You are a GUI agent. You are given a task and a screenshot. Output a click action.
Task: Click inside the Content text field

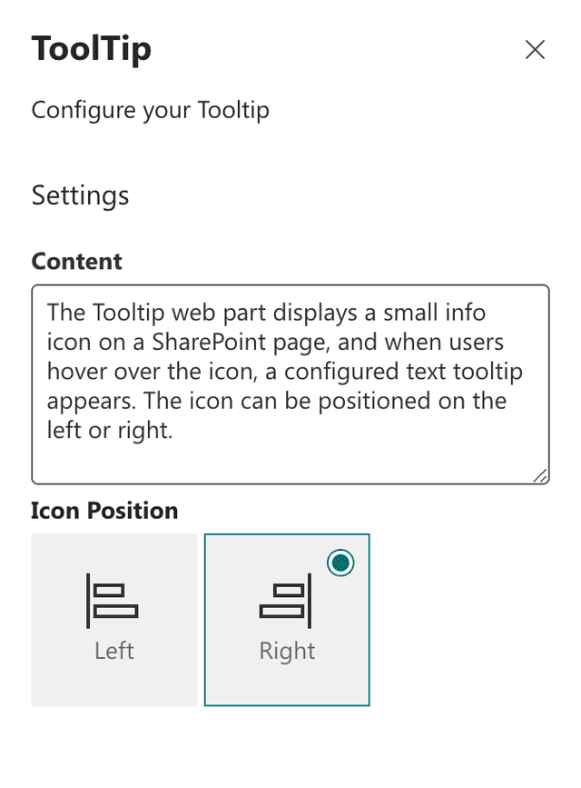point(289,382)
